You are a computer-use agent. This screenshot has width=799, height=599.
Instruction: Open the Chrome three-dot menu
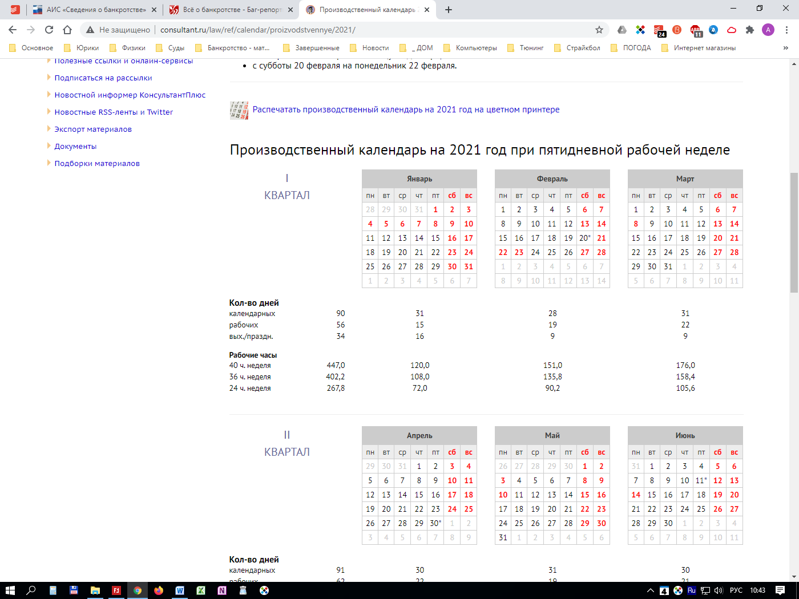(x=786, y=30)
